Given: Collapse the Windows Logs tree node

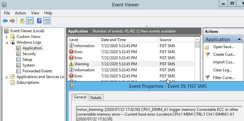Looking at the screenshot, I should click(7, 43).
